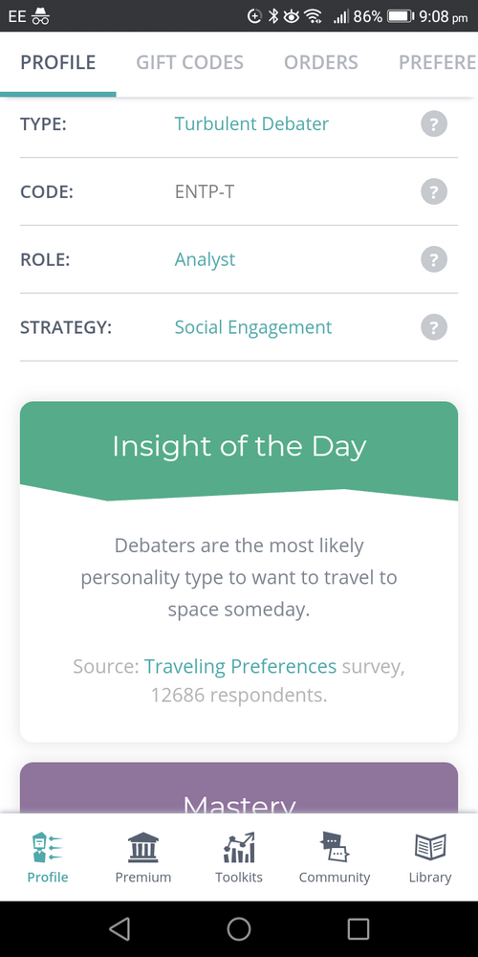Switch to the ORDERS tab
The image size is (478, 957).
pyautogui.click(x=321, y=62)
